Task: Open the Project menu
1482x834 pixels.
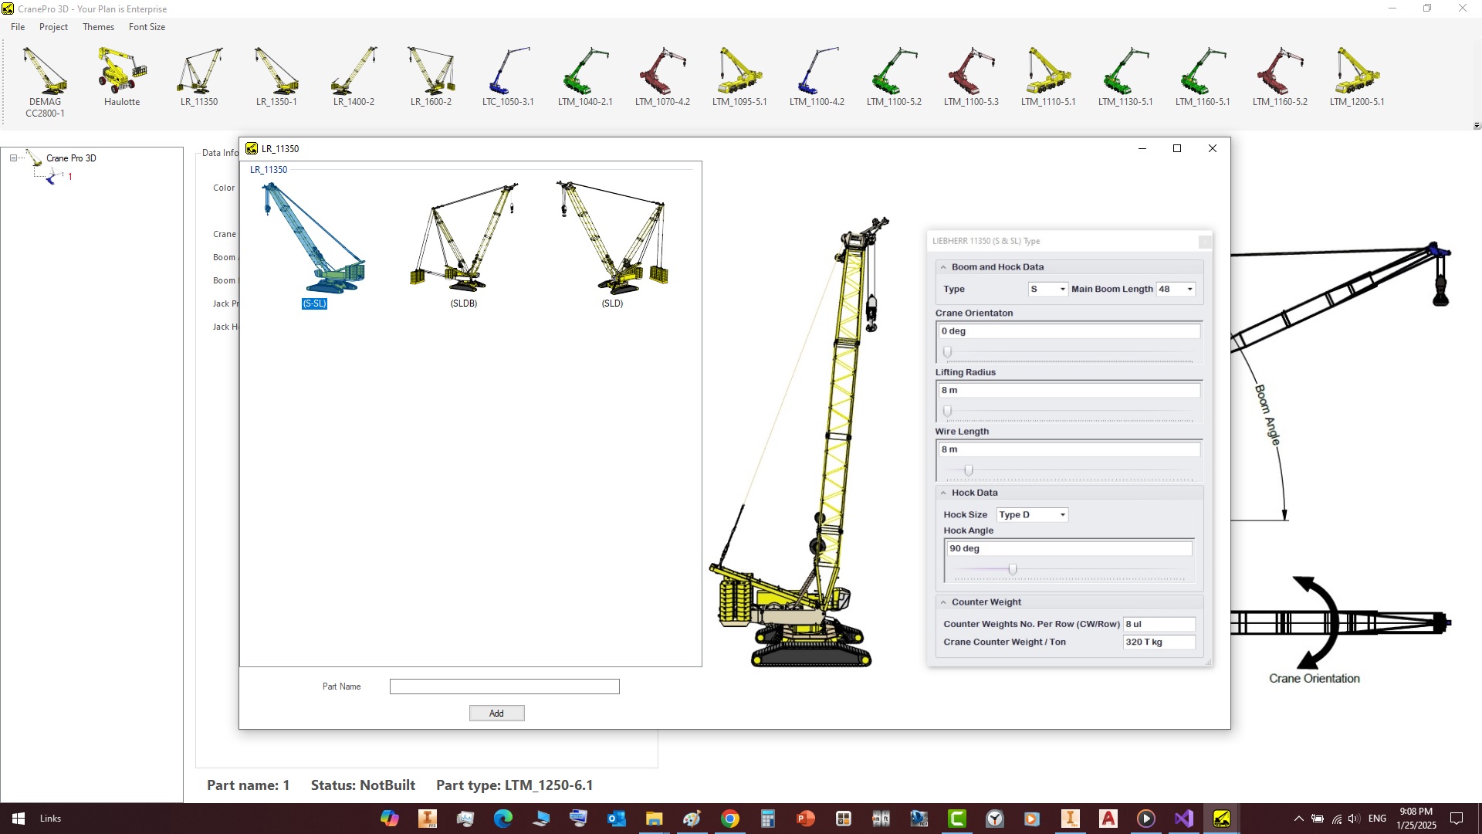Action: click(53, 27)
